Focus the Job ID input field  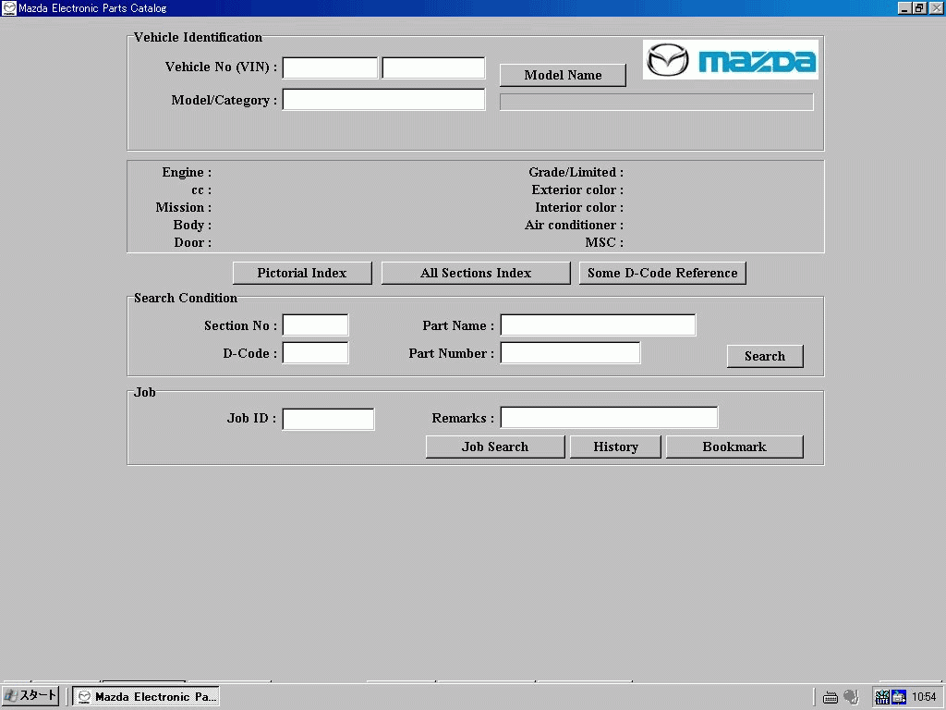tap(328, 419)
